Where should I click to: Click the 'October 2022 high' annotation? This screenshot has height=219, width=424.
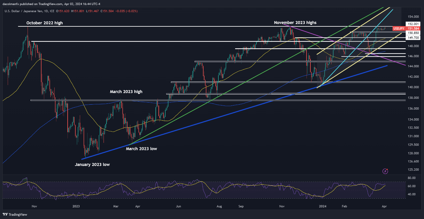point(45,23)
